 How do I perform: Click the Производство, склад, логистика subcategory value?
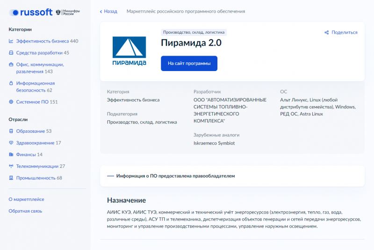[x=142, y=122]
